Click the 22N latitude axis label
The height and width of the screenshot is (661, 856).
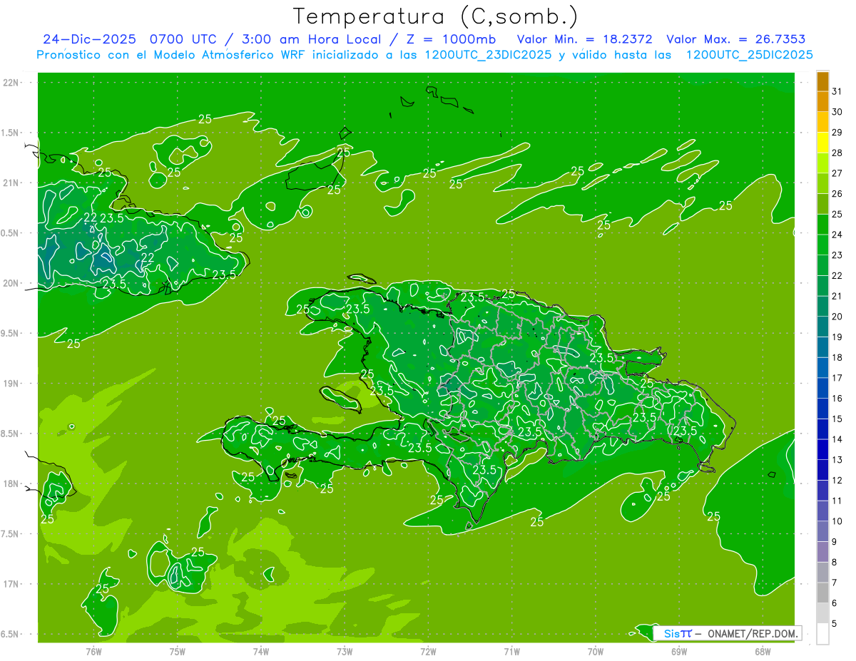(11, 83)
